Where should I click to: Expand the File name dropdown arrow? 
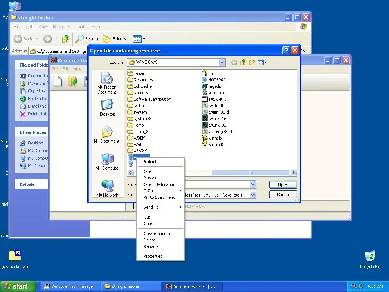tap(253, 184)
